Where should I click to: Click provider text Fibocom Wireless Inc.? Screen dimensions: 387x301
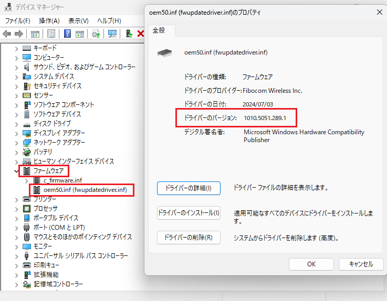pos(273,91)
